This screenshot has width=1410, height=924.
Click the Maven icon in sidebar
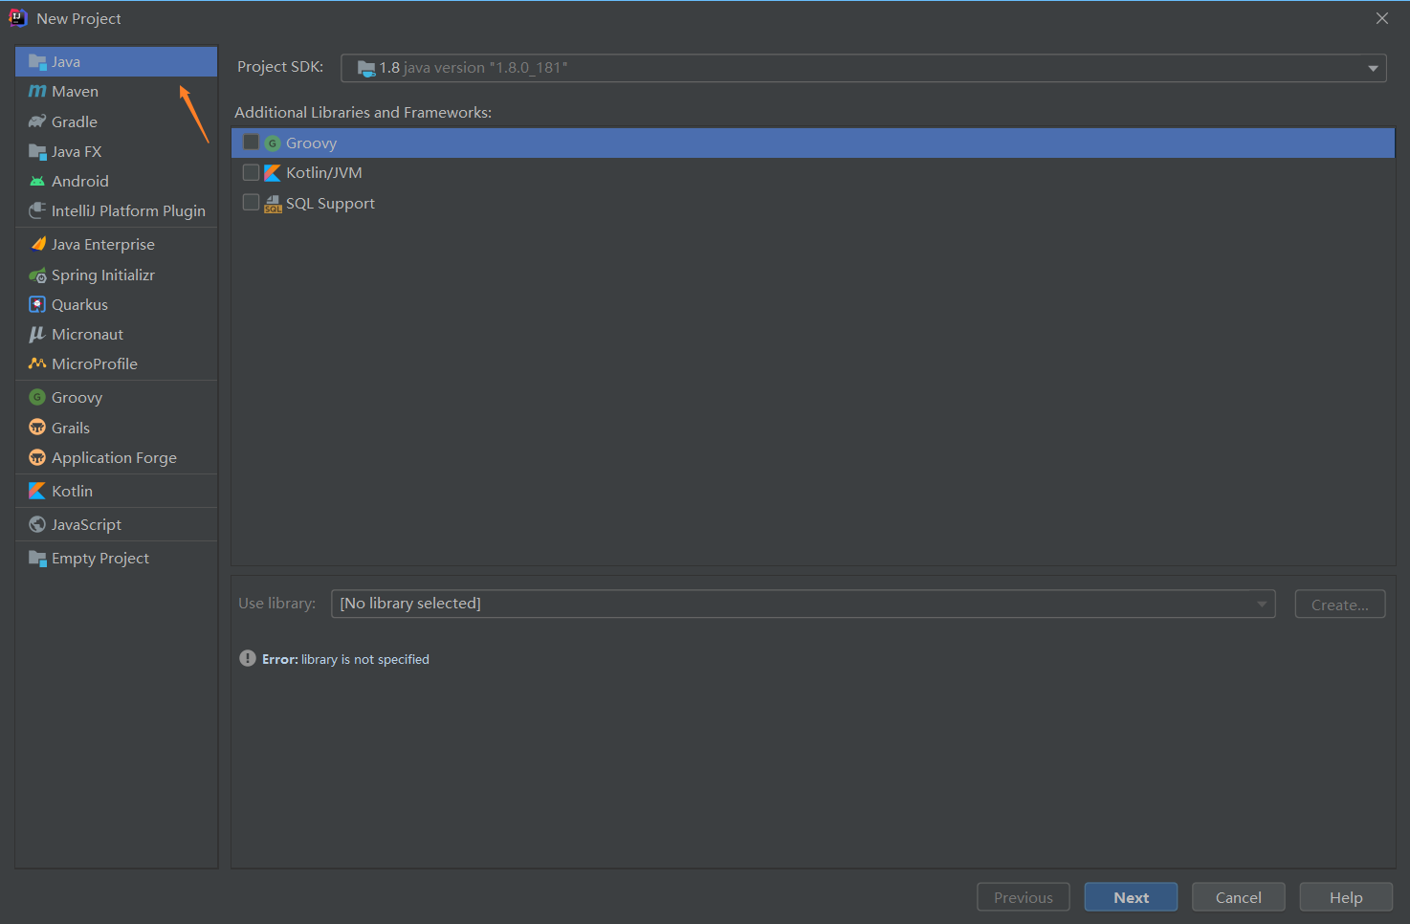pyautogui.click(x=37, y=92)
